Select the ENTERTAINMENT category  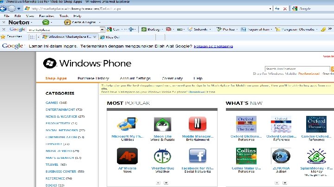click(x=64, y=109)
